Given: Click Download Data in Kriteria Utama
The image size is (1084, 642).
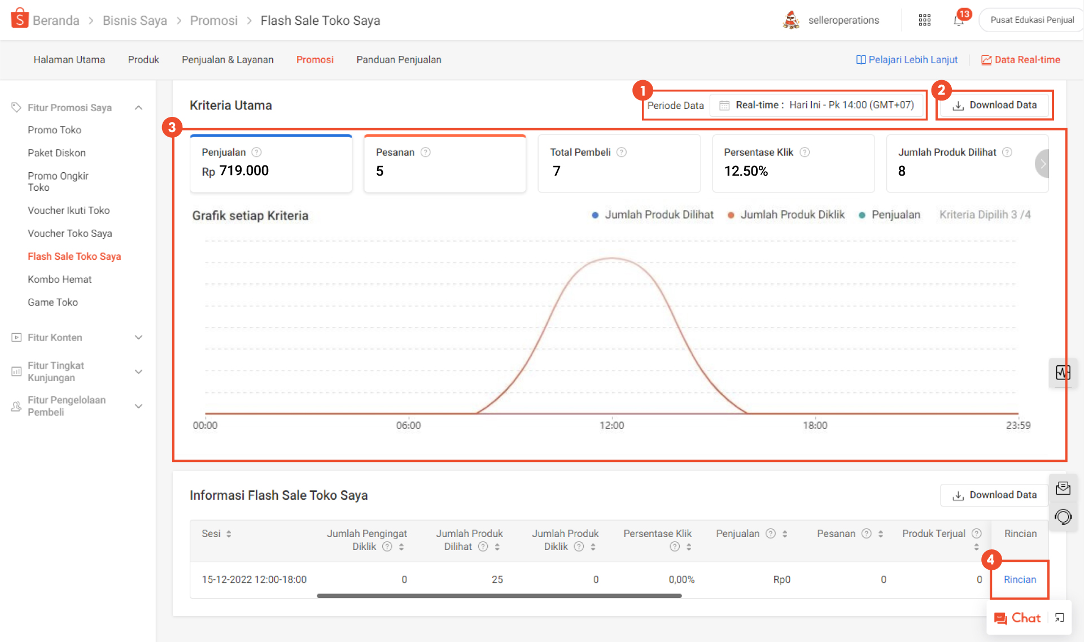Looking at the screenshot, I should pos(994,106).
